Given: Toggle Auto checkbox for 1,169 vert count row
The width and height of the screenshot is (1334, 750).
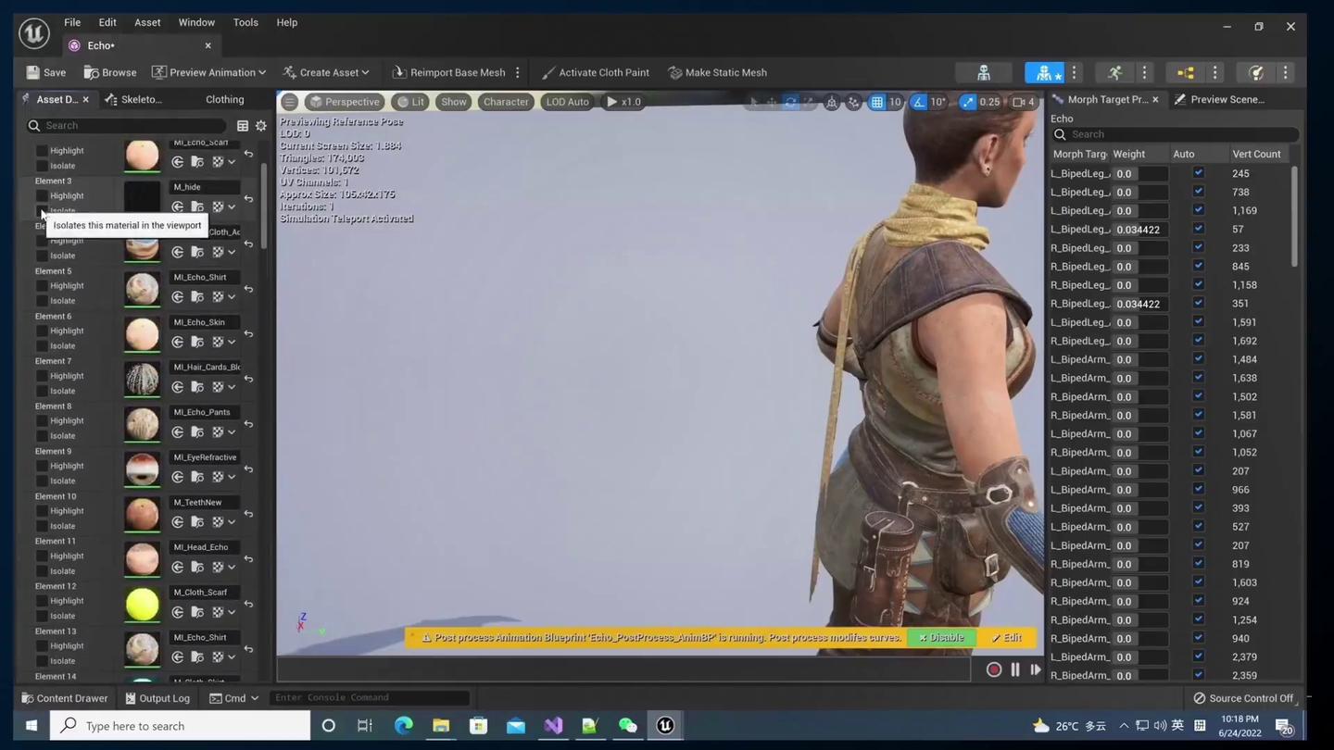Looking at the screenshot, I should (x=1198, y=210).
